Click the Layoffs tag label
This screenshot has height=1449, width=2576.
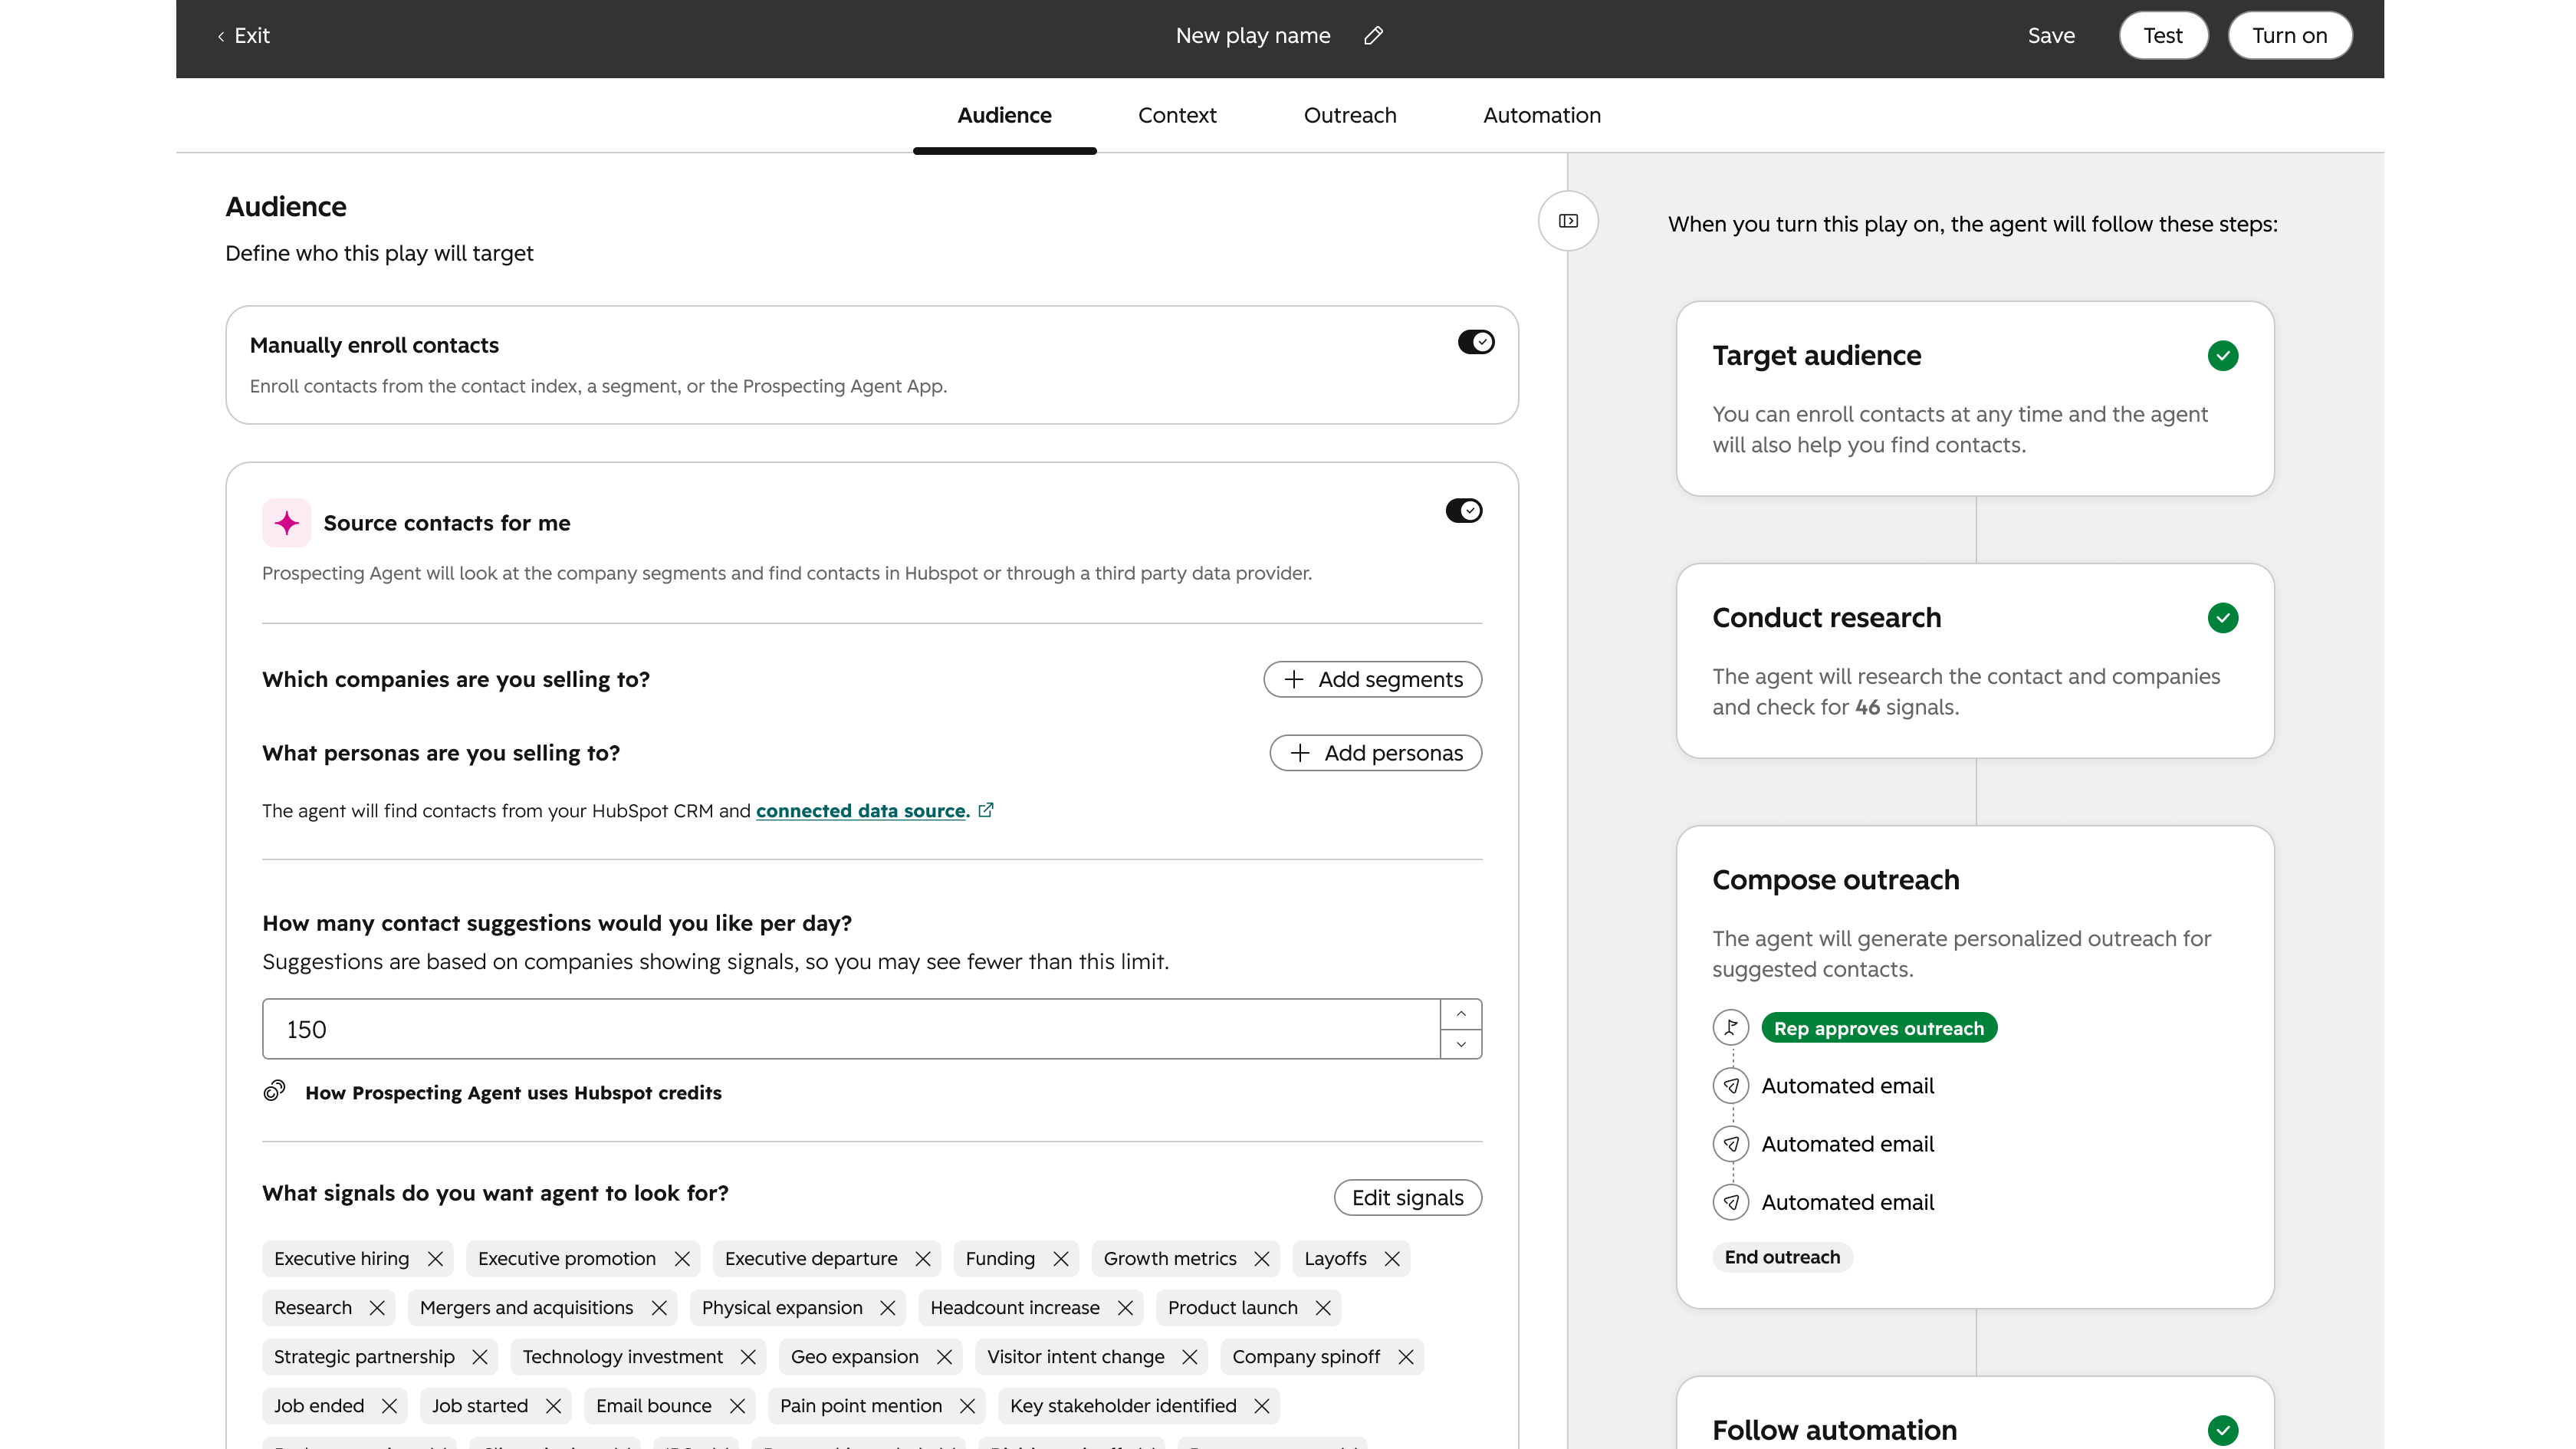pos(1335,1259)
